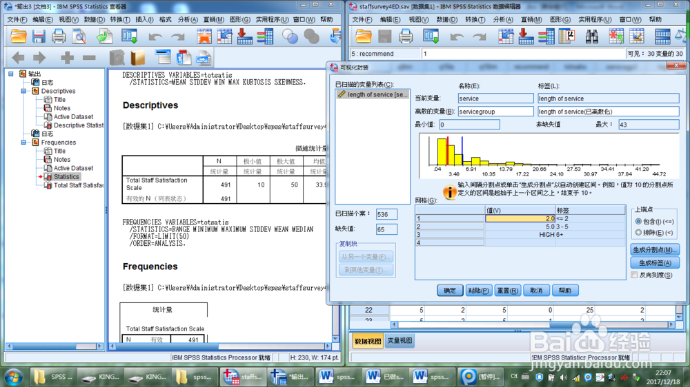Click the 已做s... Word taskbar item
The height and width of the screenshot is (387, 690).
[x=385, y=377]
